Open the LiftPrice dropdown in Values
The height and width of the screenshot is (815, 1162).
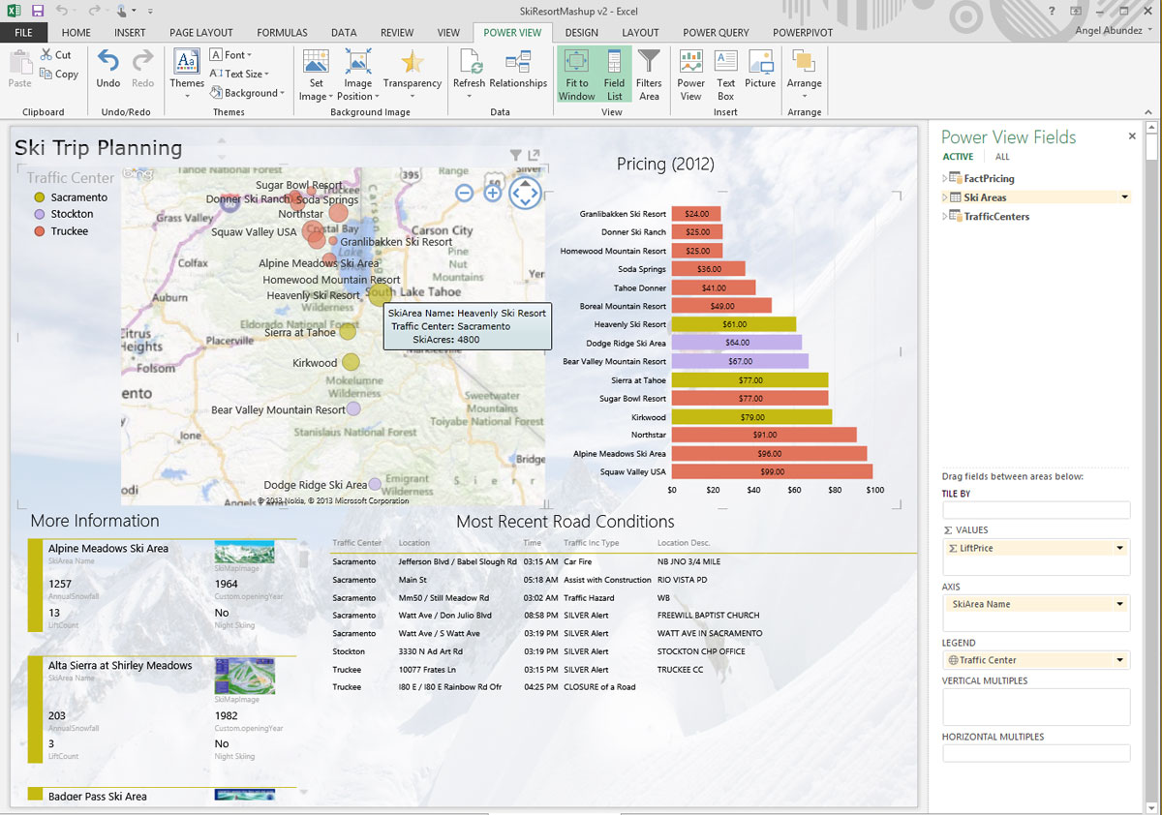(x=1120, y=548)
